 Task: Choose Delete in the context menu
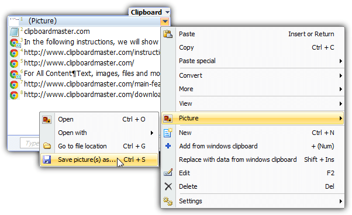(253, 186)
